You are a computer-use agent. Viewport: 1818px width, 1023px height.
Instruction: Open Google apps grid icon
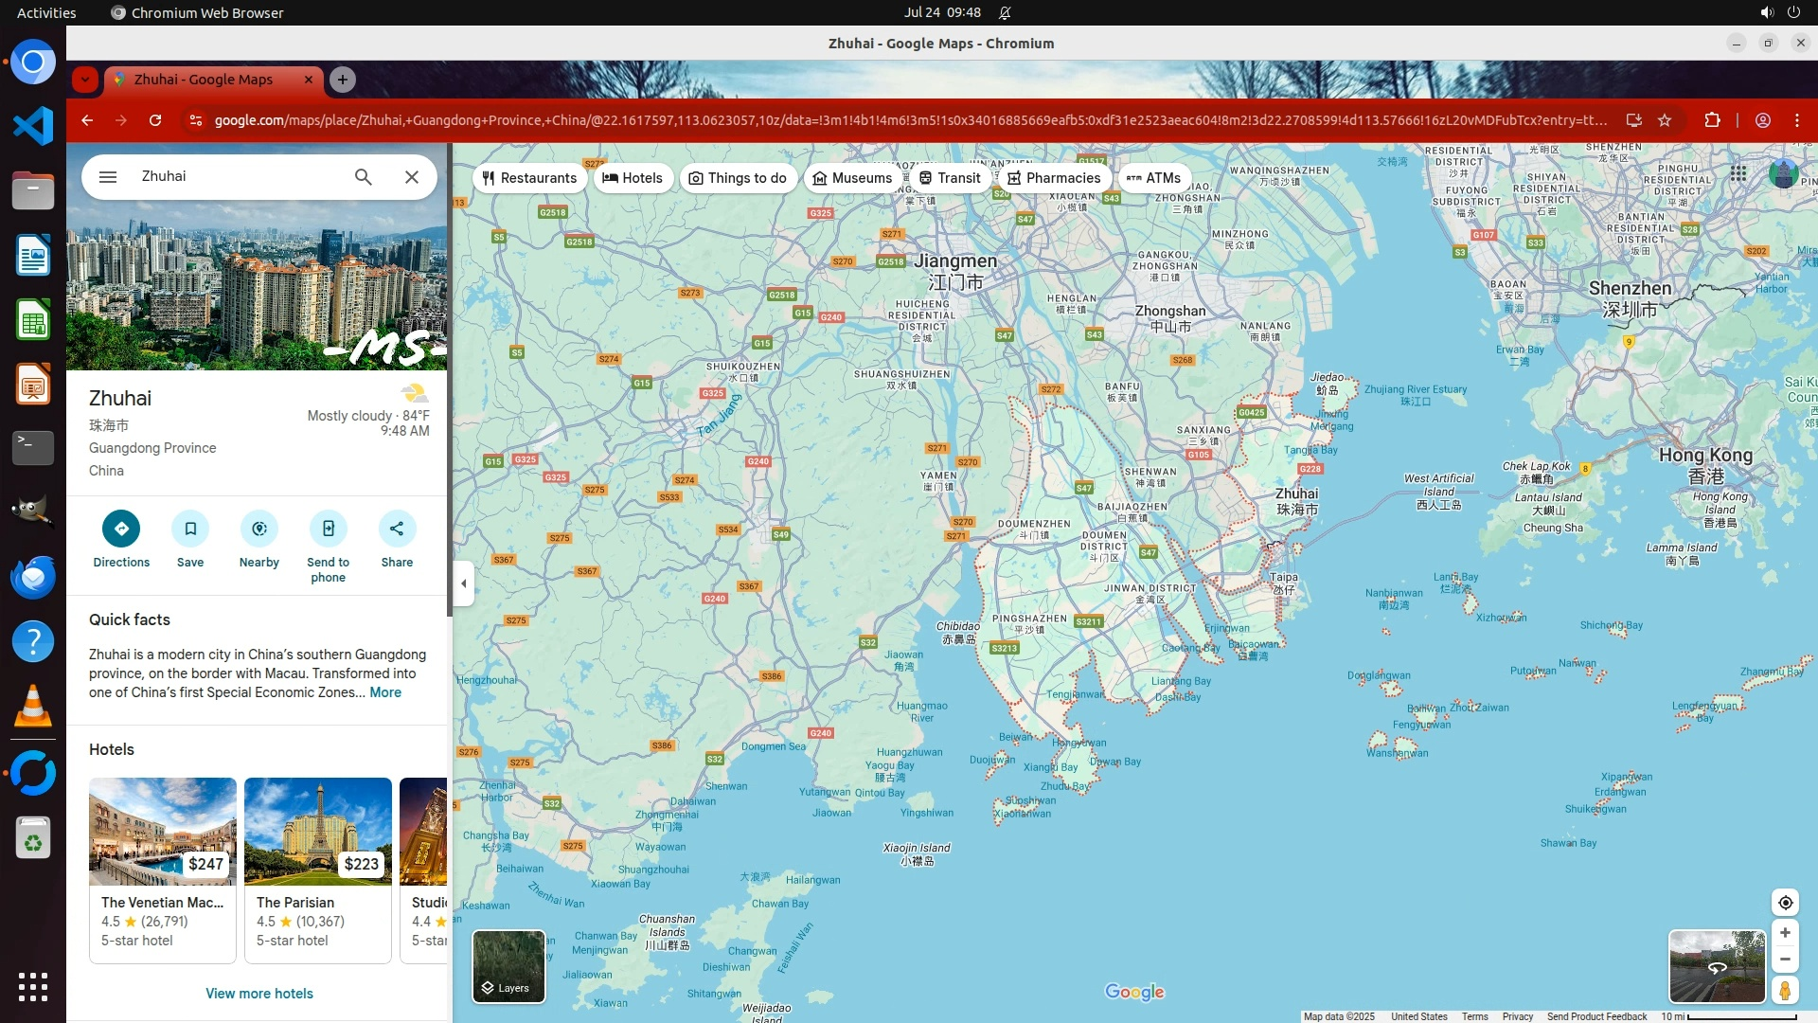click(1738, 173)
